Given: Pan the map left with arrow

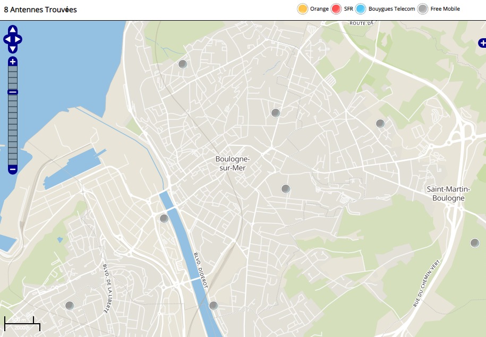Looking at the screenshot, I should coord(7,39).
